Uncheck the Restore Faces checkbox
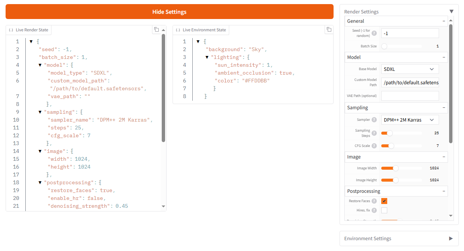The width and height of the screenshot is (464, 251). (384, 201)
